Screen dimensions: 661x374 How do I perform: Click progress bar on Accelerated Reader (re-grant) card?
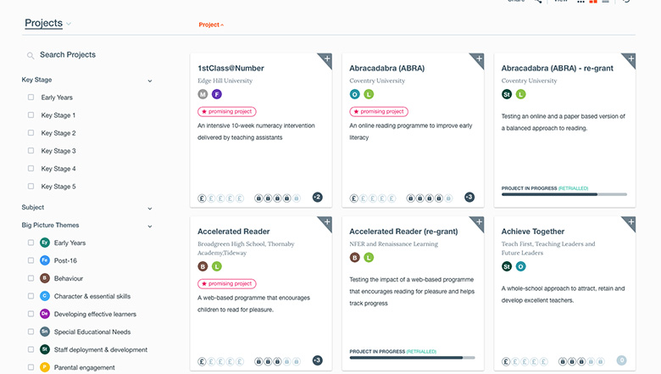413,358
